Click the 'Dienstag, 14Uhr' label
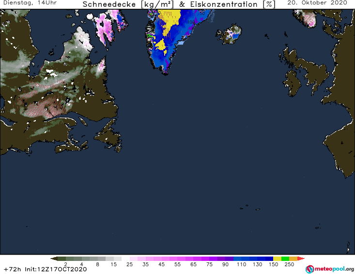 tap(30, 3)
